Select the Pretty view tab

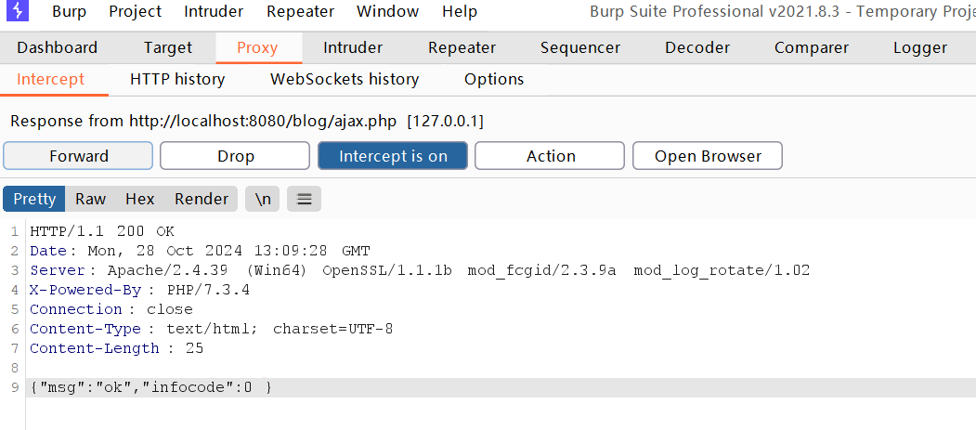click(34, 199)
